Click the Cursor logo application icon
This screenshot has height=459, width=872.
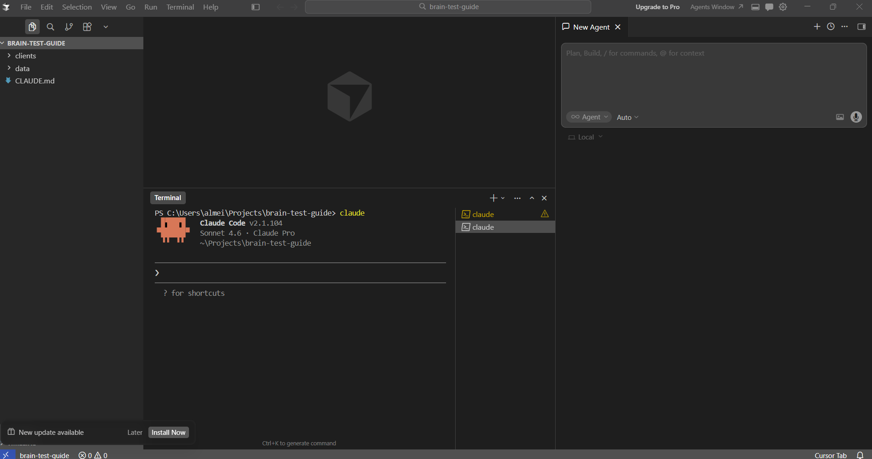pyautogui.click(x=6, y=7)
